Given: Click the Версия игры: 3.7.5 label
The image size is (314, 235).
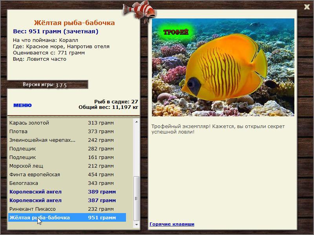Looking at the screenshot, I should [45, 85].
